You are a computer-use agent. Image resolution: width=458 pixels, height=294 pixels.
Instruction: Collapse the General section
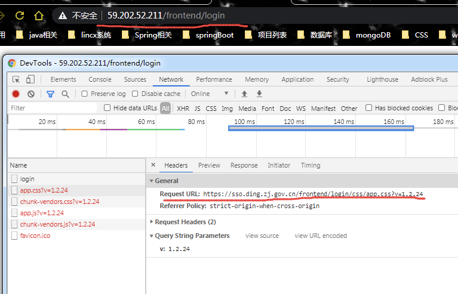tap(151, 181)
